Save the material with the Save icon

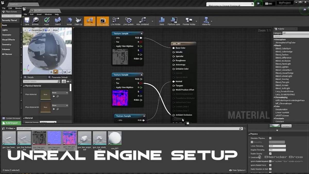(x=27, y=21)
